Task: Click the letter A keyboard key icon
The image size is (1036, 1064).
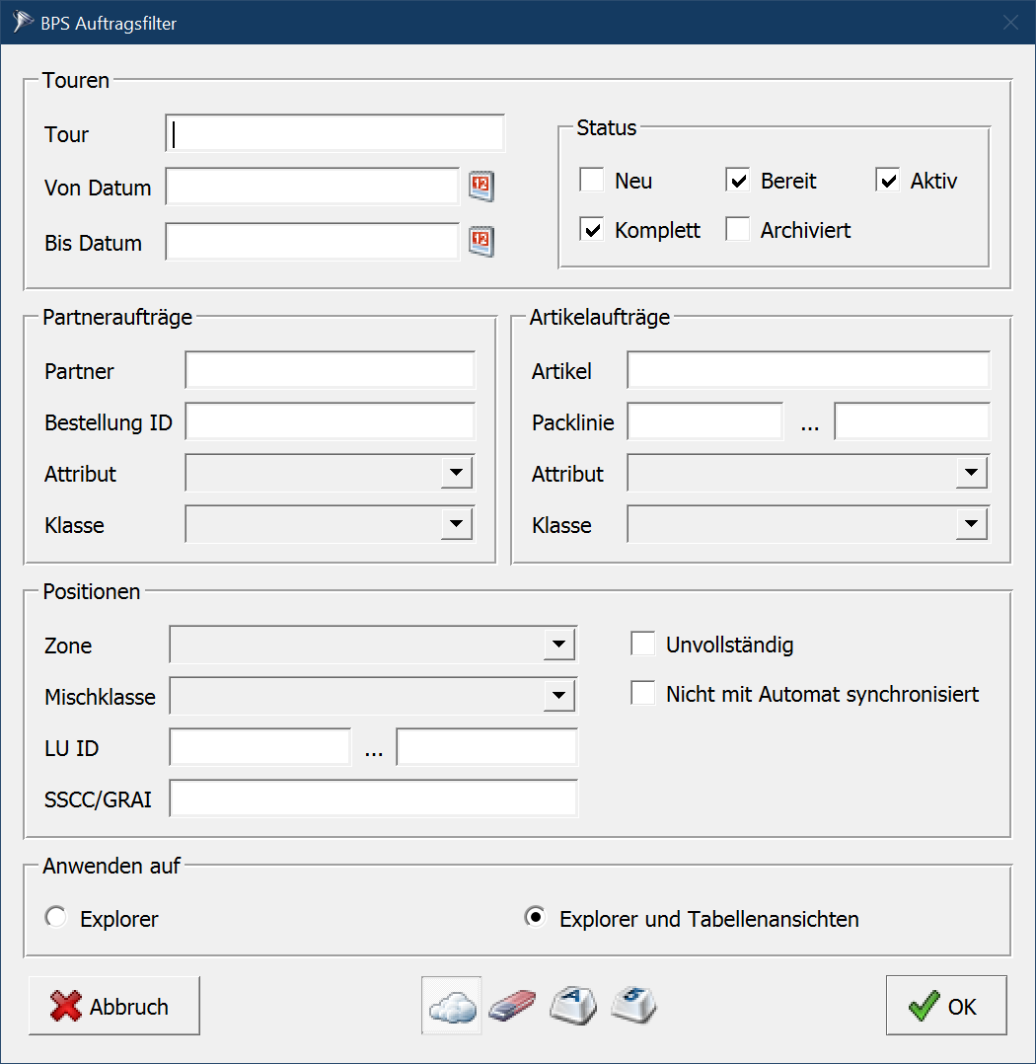Action: click(x=573, y=1006)
